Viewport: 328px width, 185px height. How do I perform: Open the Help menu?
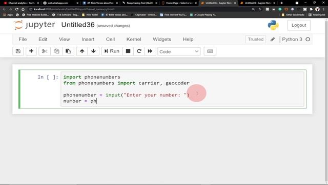188,39
